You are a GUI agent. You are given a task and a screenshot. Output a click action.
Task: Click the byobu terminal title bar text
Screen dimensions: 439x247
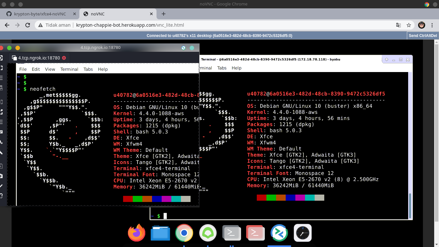(x=270, y=59)
